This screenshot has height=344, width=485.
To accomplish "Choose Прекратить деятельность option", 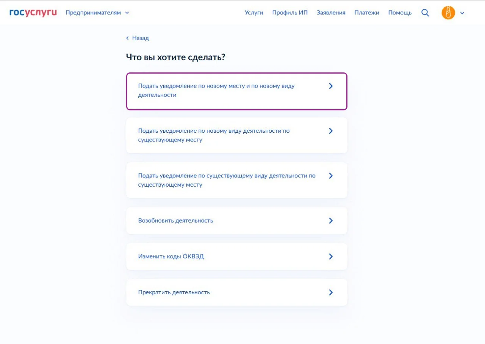I will (x=174, y=292).
